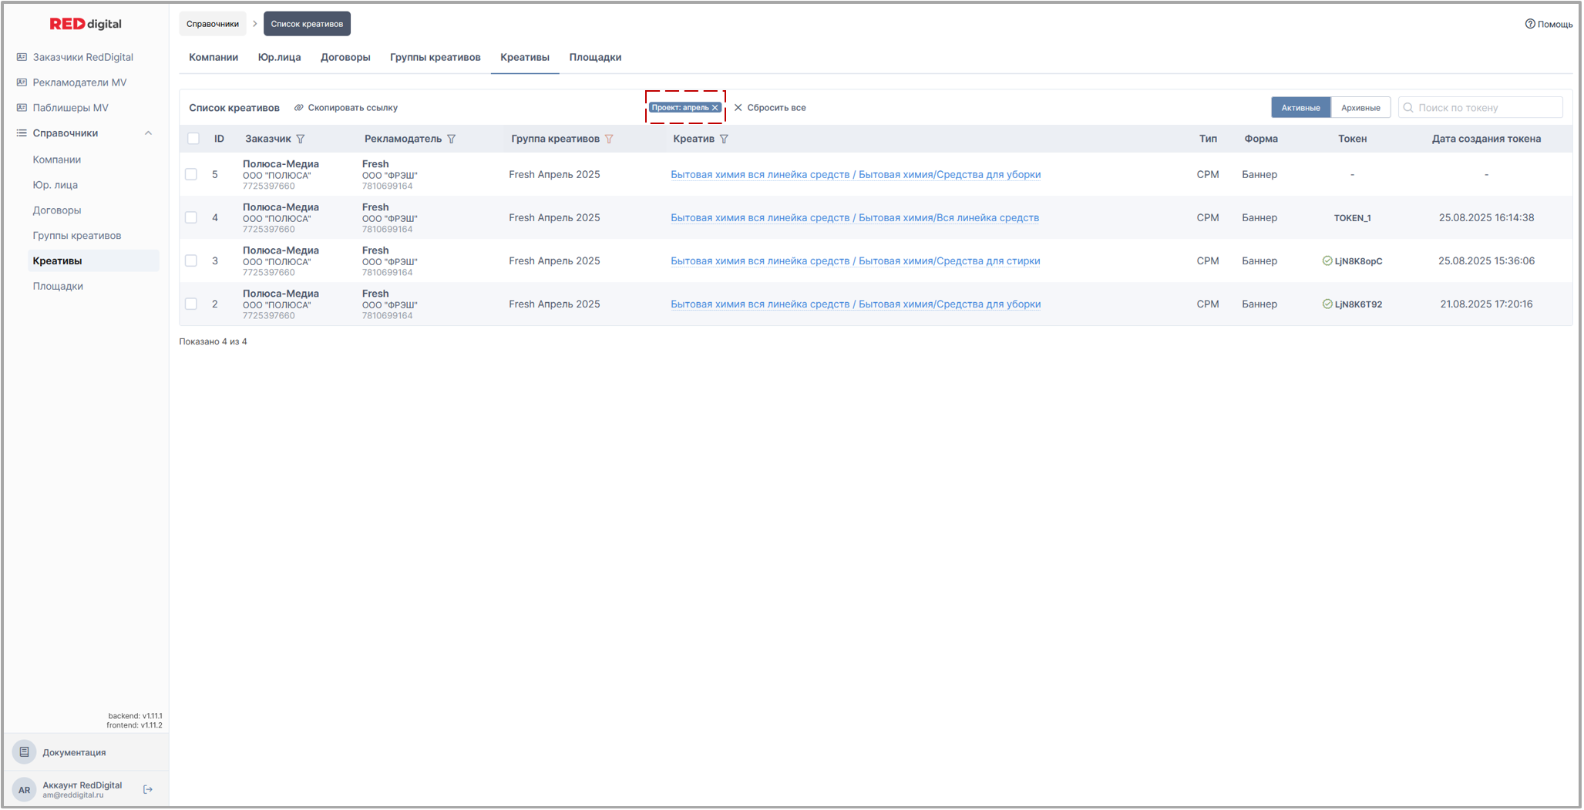Click the Помощь help icon
The image size is (1584, 810).
(1529, 24)
